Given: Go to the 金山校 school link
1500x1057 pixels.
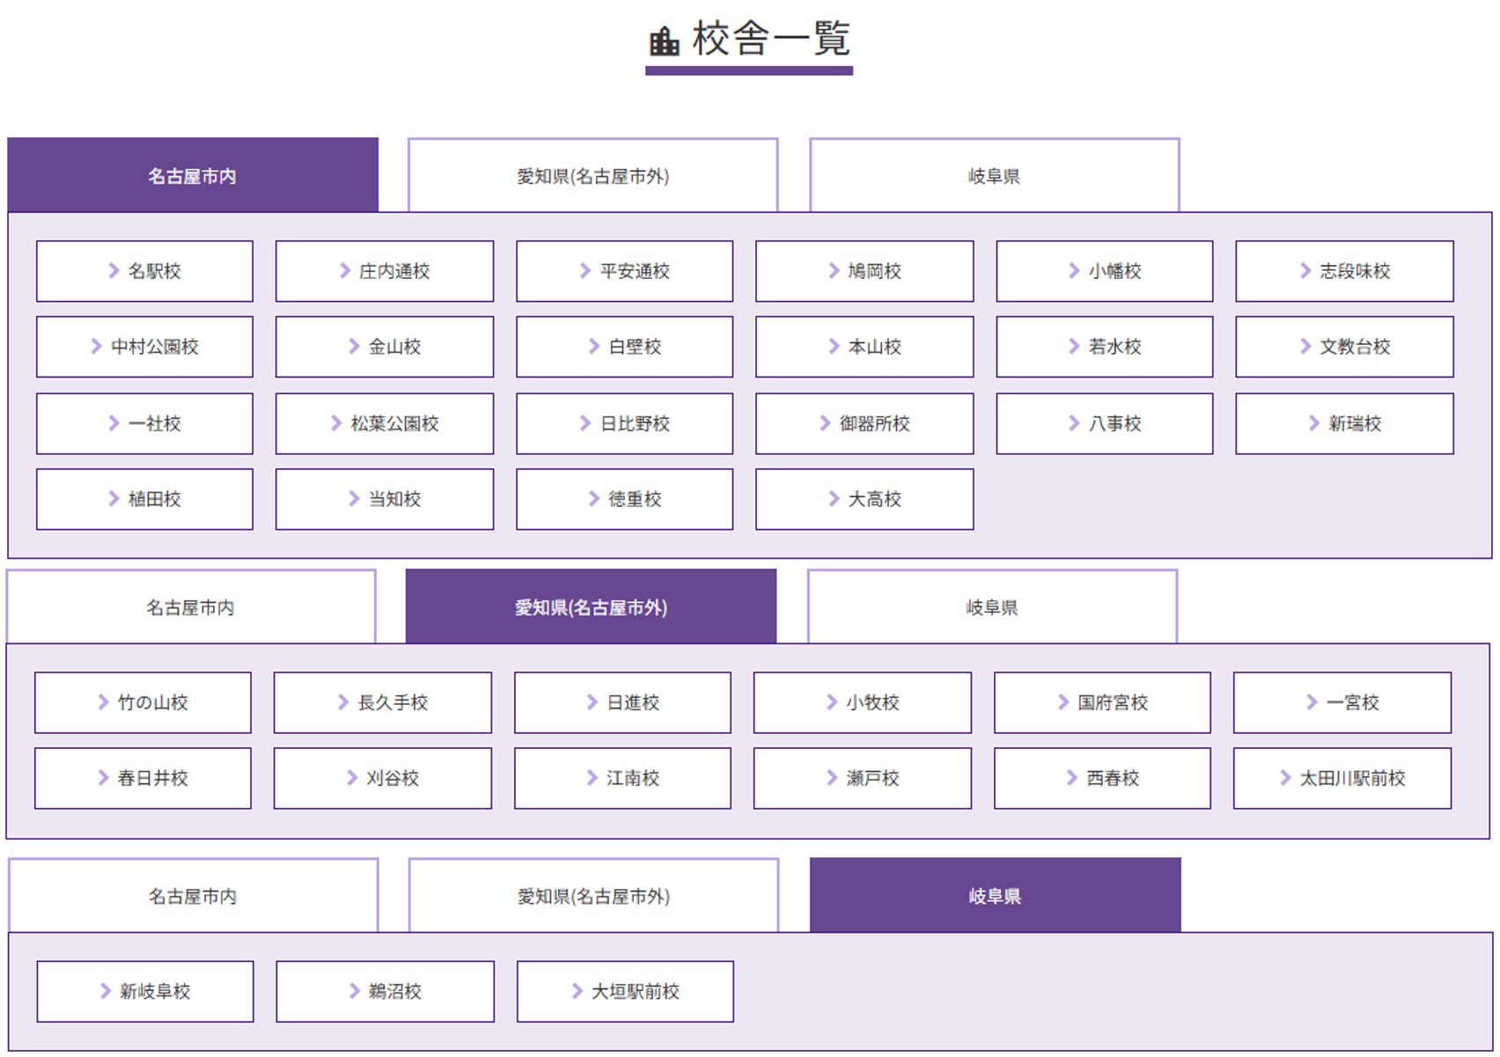Looking at the screenshot, I should [x=385, y=347].
